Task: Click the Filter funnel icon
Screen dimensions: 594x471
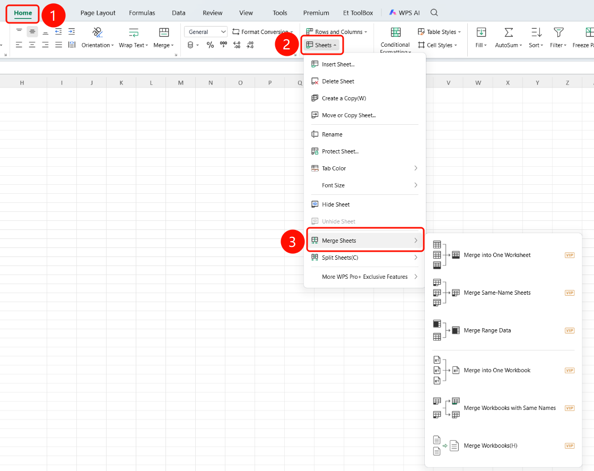Action: [x=558, y=32]
